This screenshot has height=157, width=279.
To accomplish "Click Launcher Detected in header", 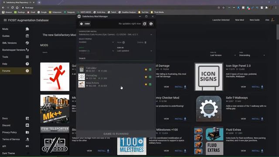I will click(x=221, y=20).
